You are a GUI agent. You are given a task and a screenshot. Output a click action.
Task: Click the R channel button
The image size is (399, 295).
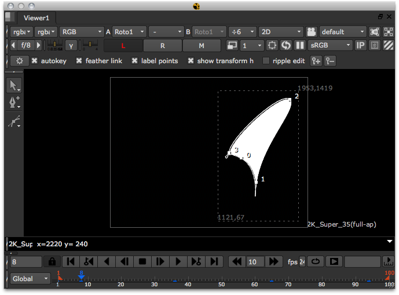[x=162, y=45]
